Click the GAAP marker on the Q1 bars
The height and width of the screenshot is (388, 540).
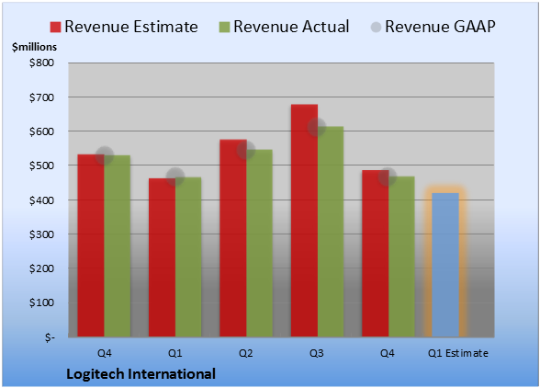(175, 177)
